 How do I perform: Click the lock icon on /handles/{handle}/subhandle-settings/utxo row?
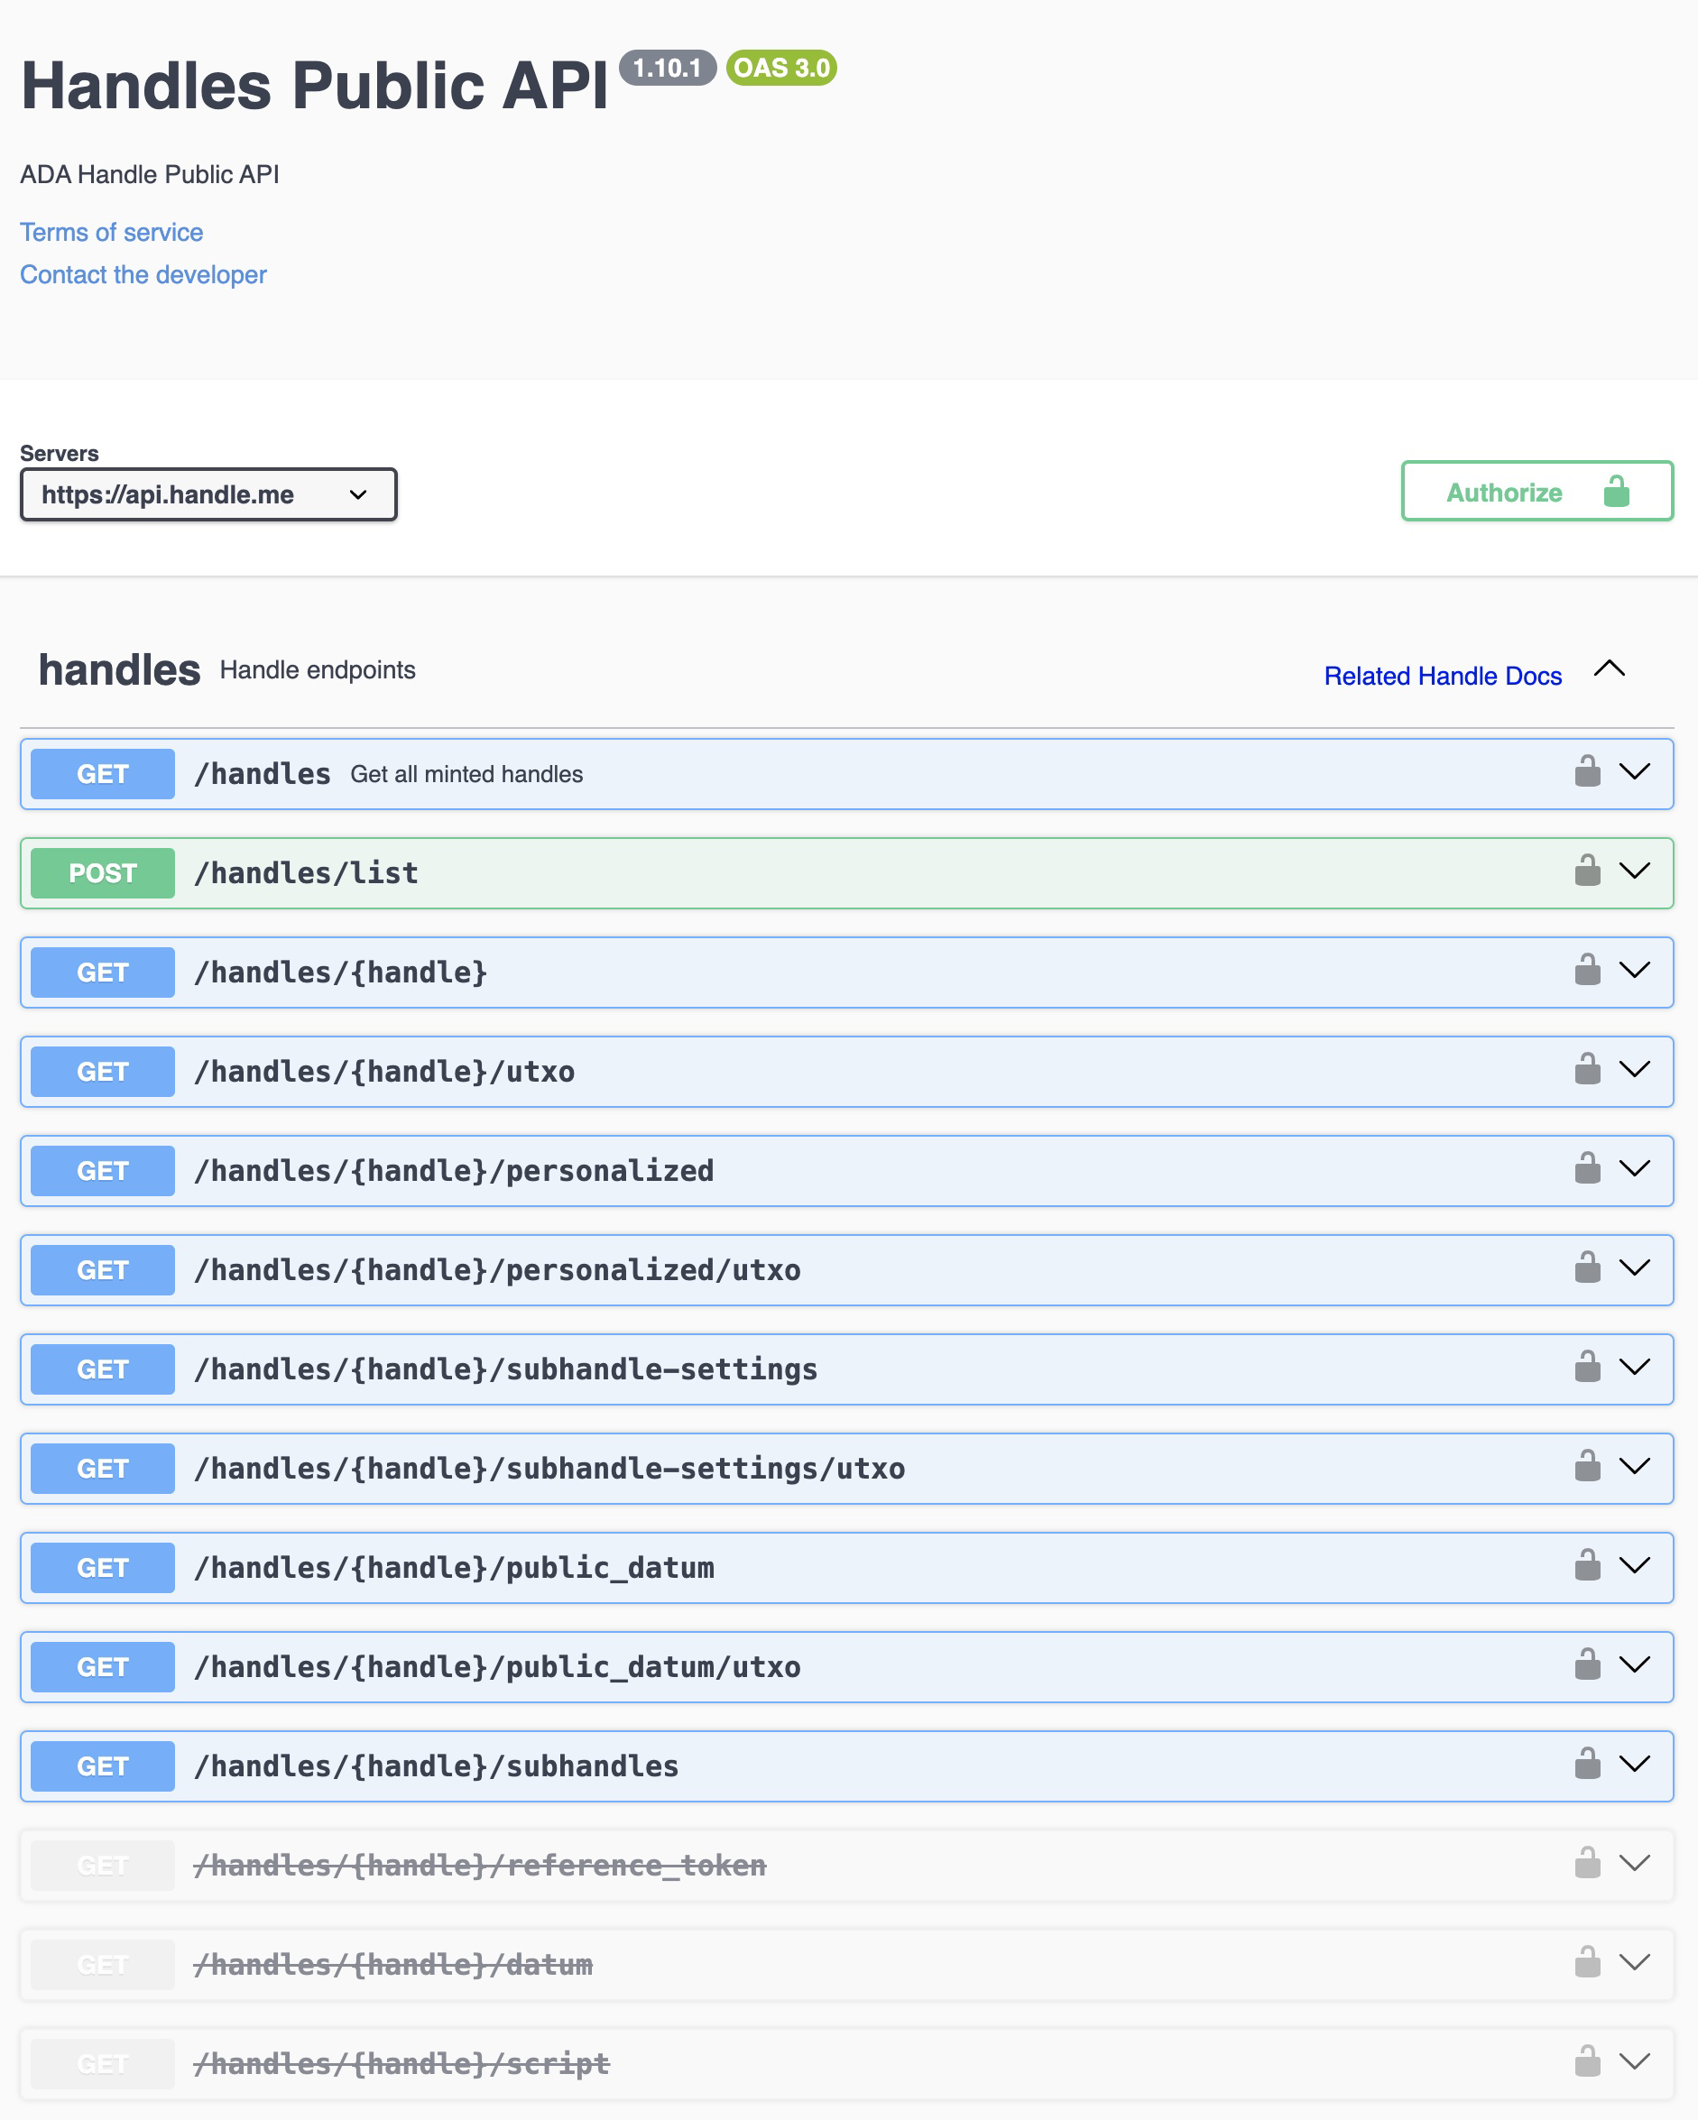tap(1587, 1466)
